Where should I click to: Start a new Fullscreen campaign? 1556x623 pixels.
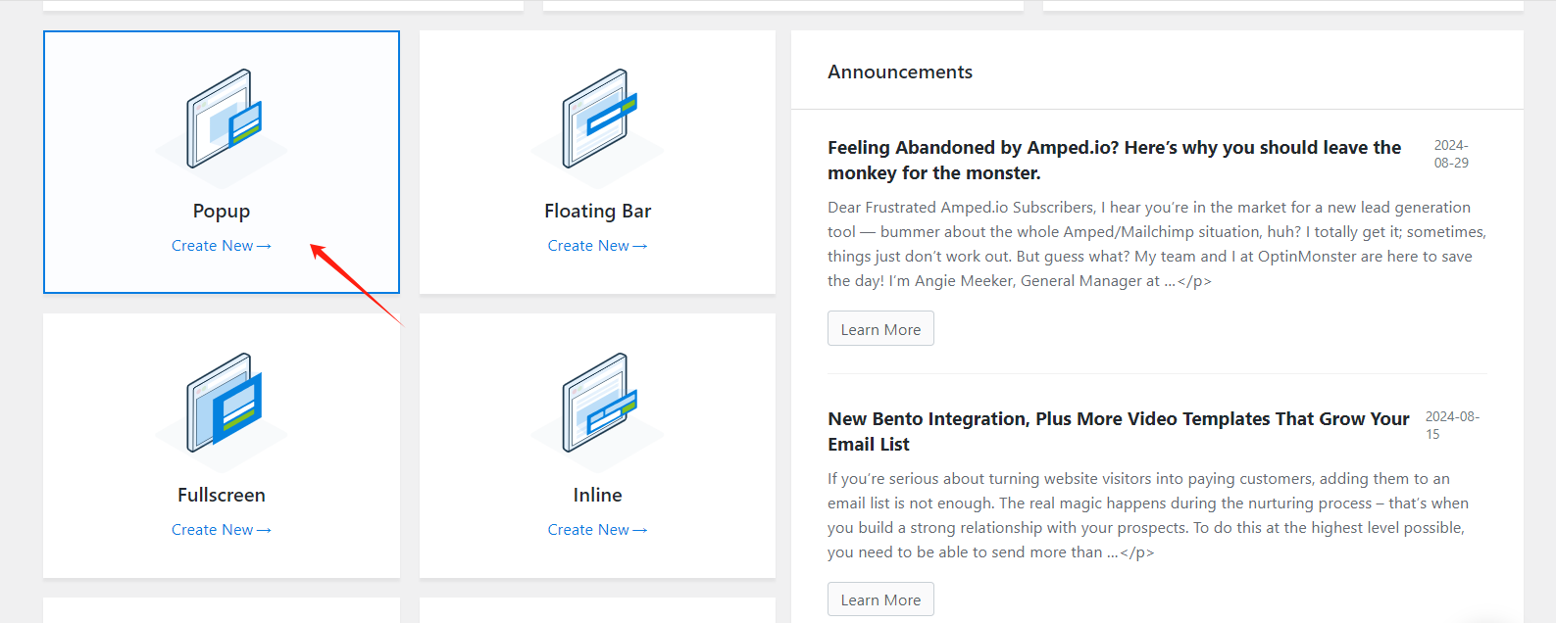tap(221, 530)
